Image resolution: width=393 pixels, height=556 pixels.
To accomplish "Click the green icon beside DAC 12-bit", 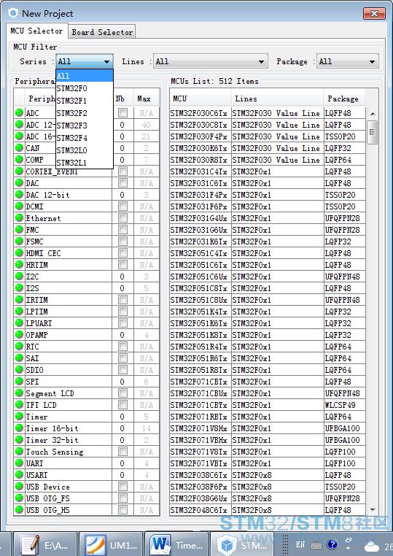I will click(19, 195).
